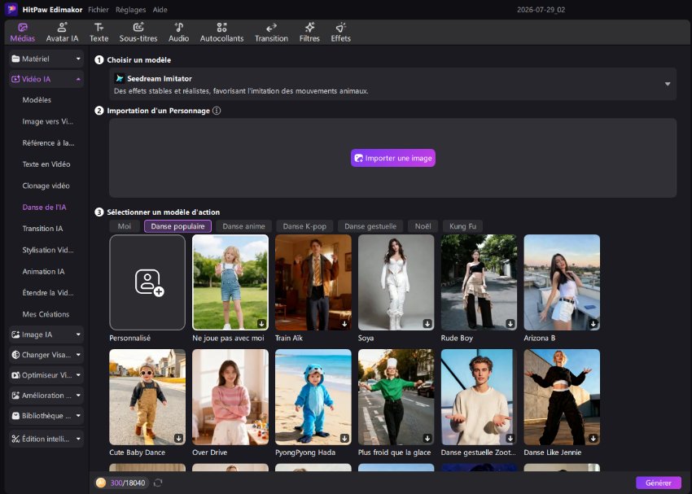Switch to the Danse K-pop tab

(304, 226)
